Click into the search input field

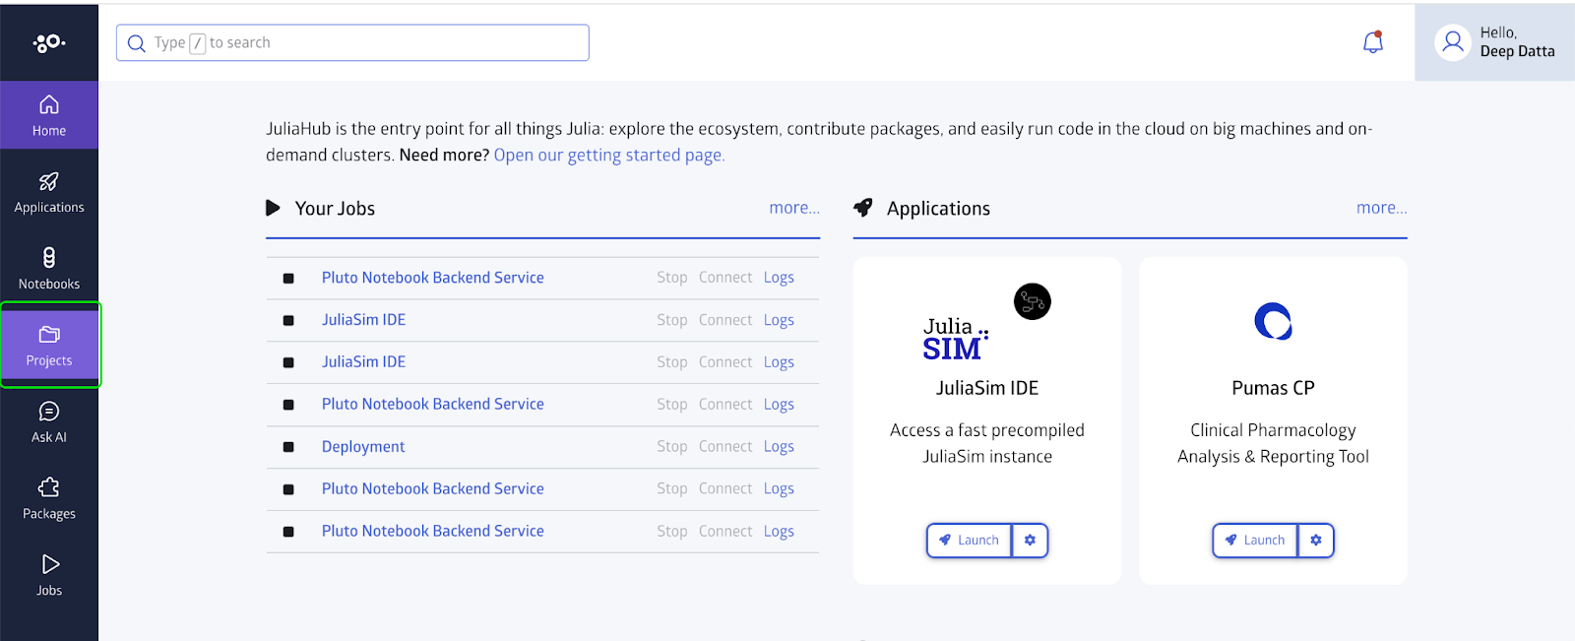click(x=352, y=42)
